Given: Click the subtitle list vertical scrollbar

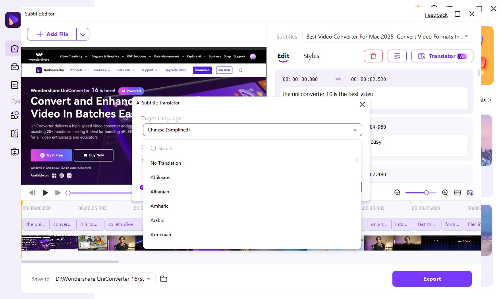Looking at the screenshot, I should point(479,73).
